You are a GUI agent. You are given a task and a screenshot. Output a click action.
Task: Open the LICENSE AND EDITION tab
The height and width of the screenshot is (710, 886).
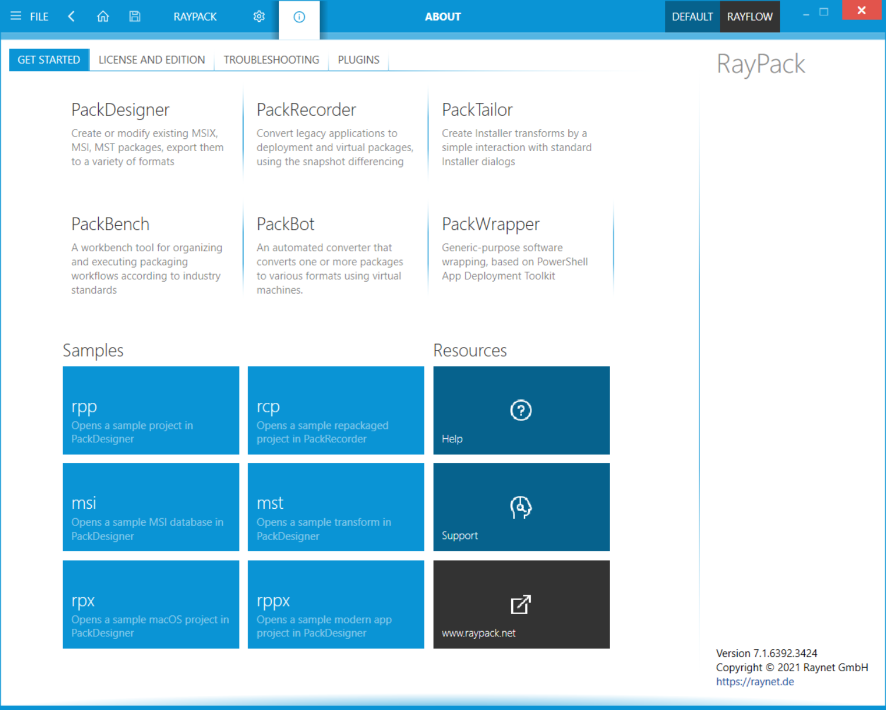152,59
